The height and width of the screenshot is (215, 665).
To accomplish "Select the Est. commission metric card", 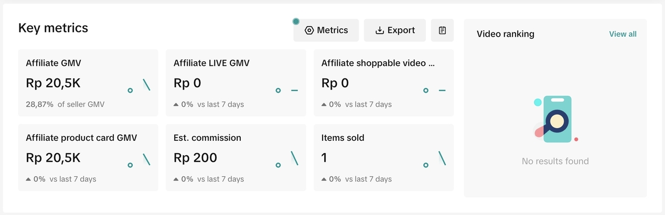I will [x=235, y=157].
